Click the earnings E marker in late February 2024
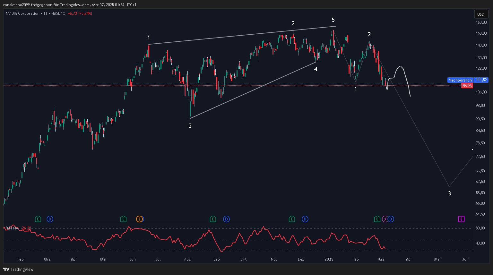Image resolution: width=493 pixels, height=275 pixels. pos(38,219)
